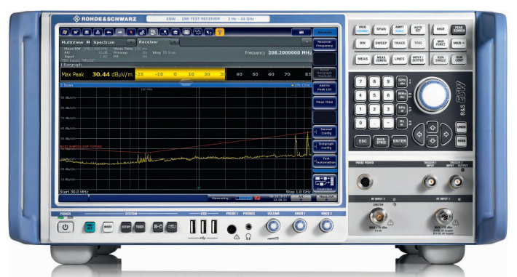Click the Windows start icon in toolbar
Image resolution: width=517 pixels, height=277 pixels.
tap(65, 32)
